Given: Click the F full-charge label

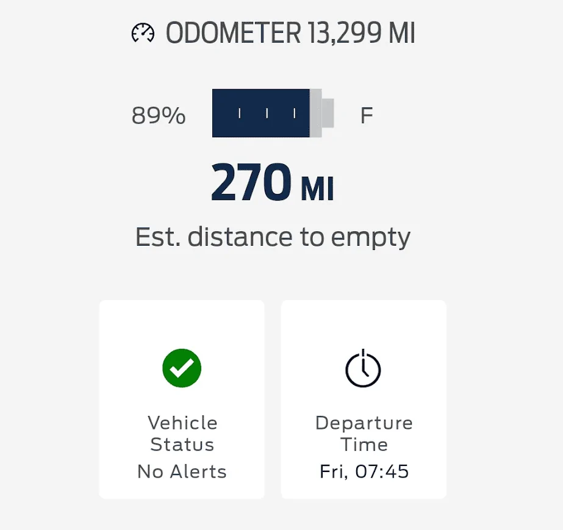Looking at the screenshot, I should click(x=367, y=115).
